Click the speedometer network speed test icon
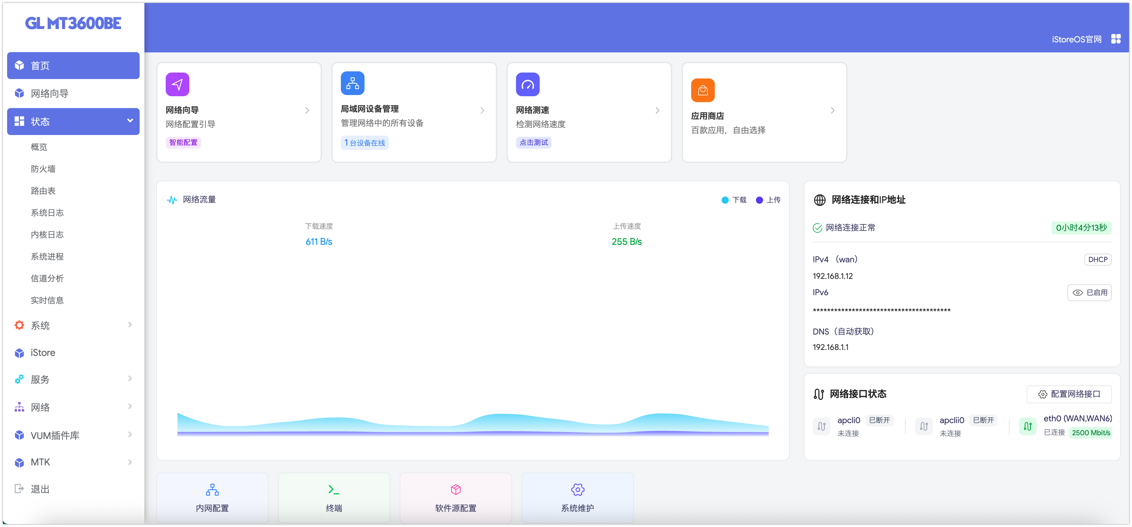This screenshot has height=527, width=1132. 527,84
